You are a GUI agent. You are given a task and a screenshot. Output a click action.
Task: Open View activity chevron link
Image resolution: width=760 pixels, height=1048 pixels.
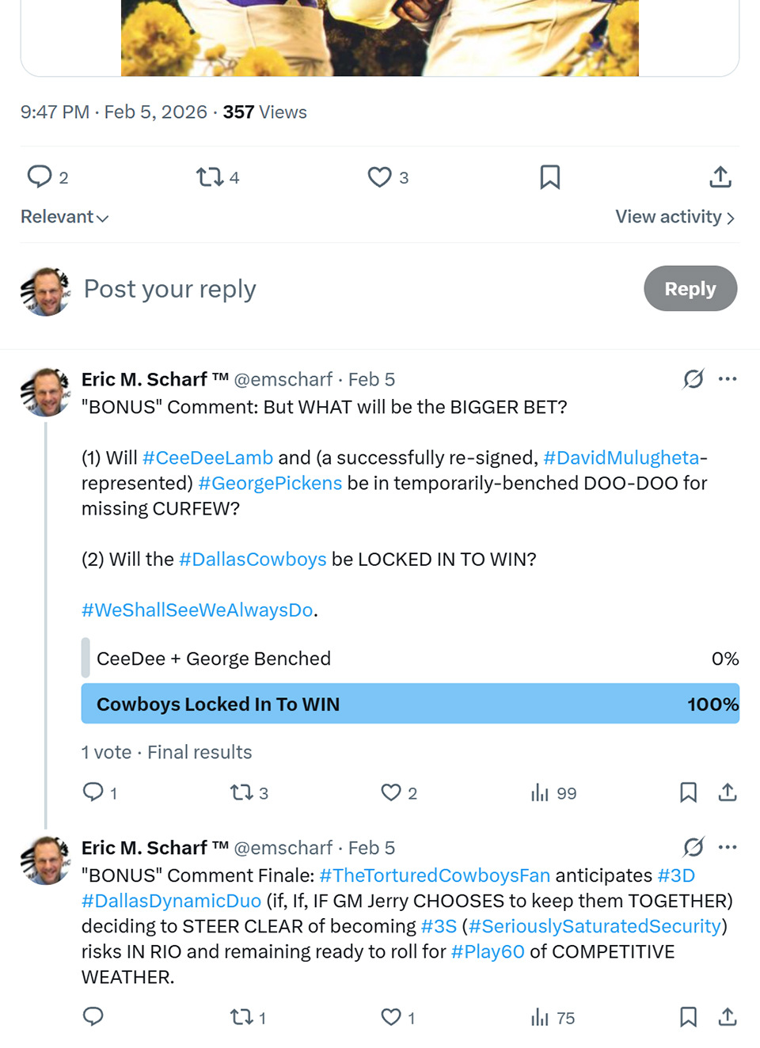[x=675, y=217]
